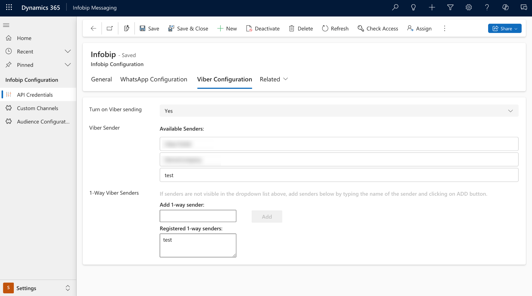Click the help question mark icon
Viewport: 532px width, 296px height.
tap(487, 7)
